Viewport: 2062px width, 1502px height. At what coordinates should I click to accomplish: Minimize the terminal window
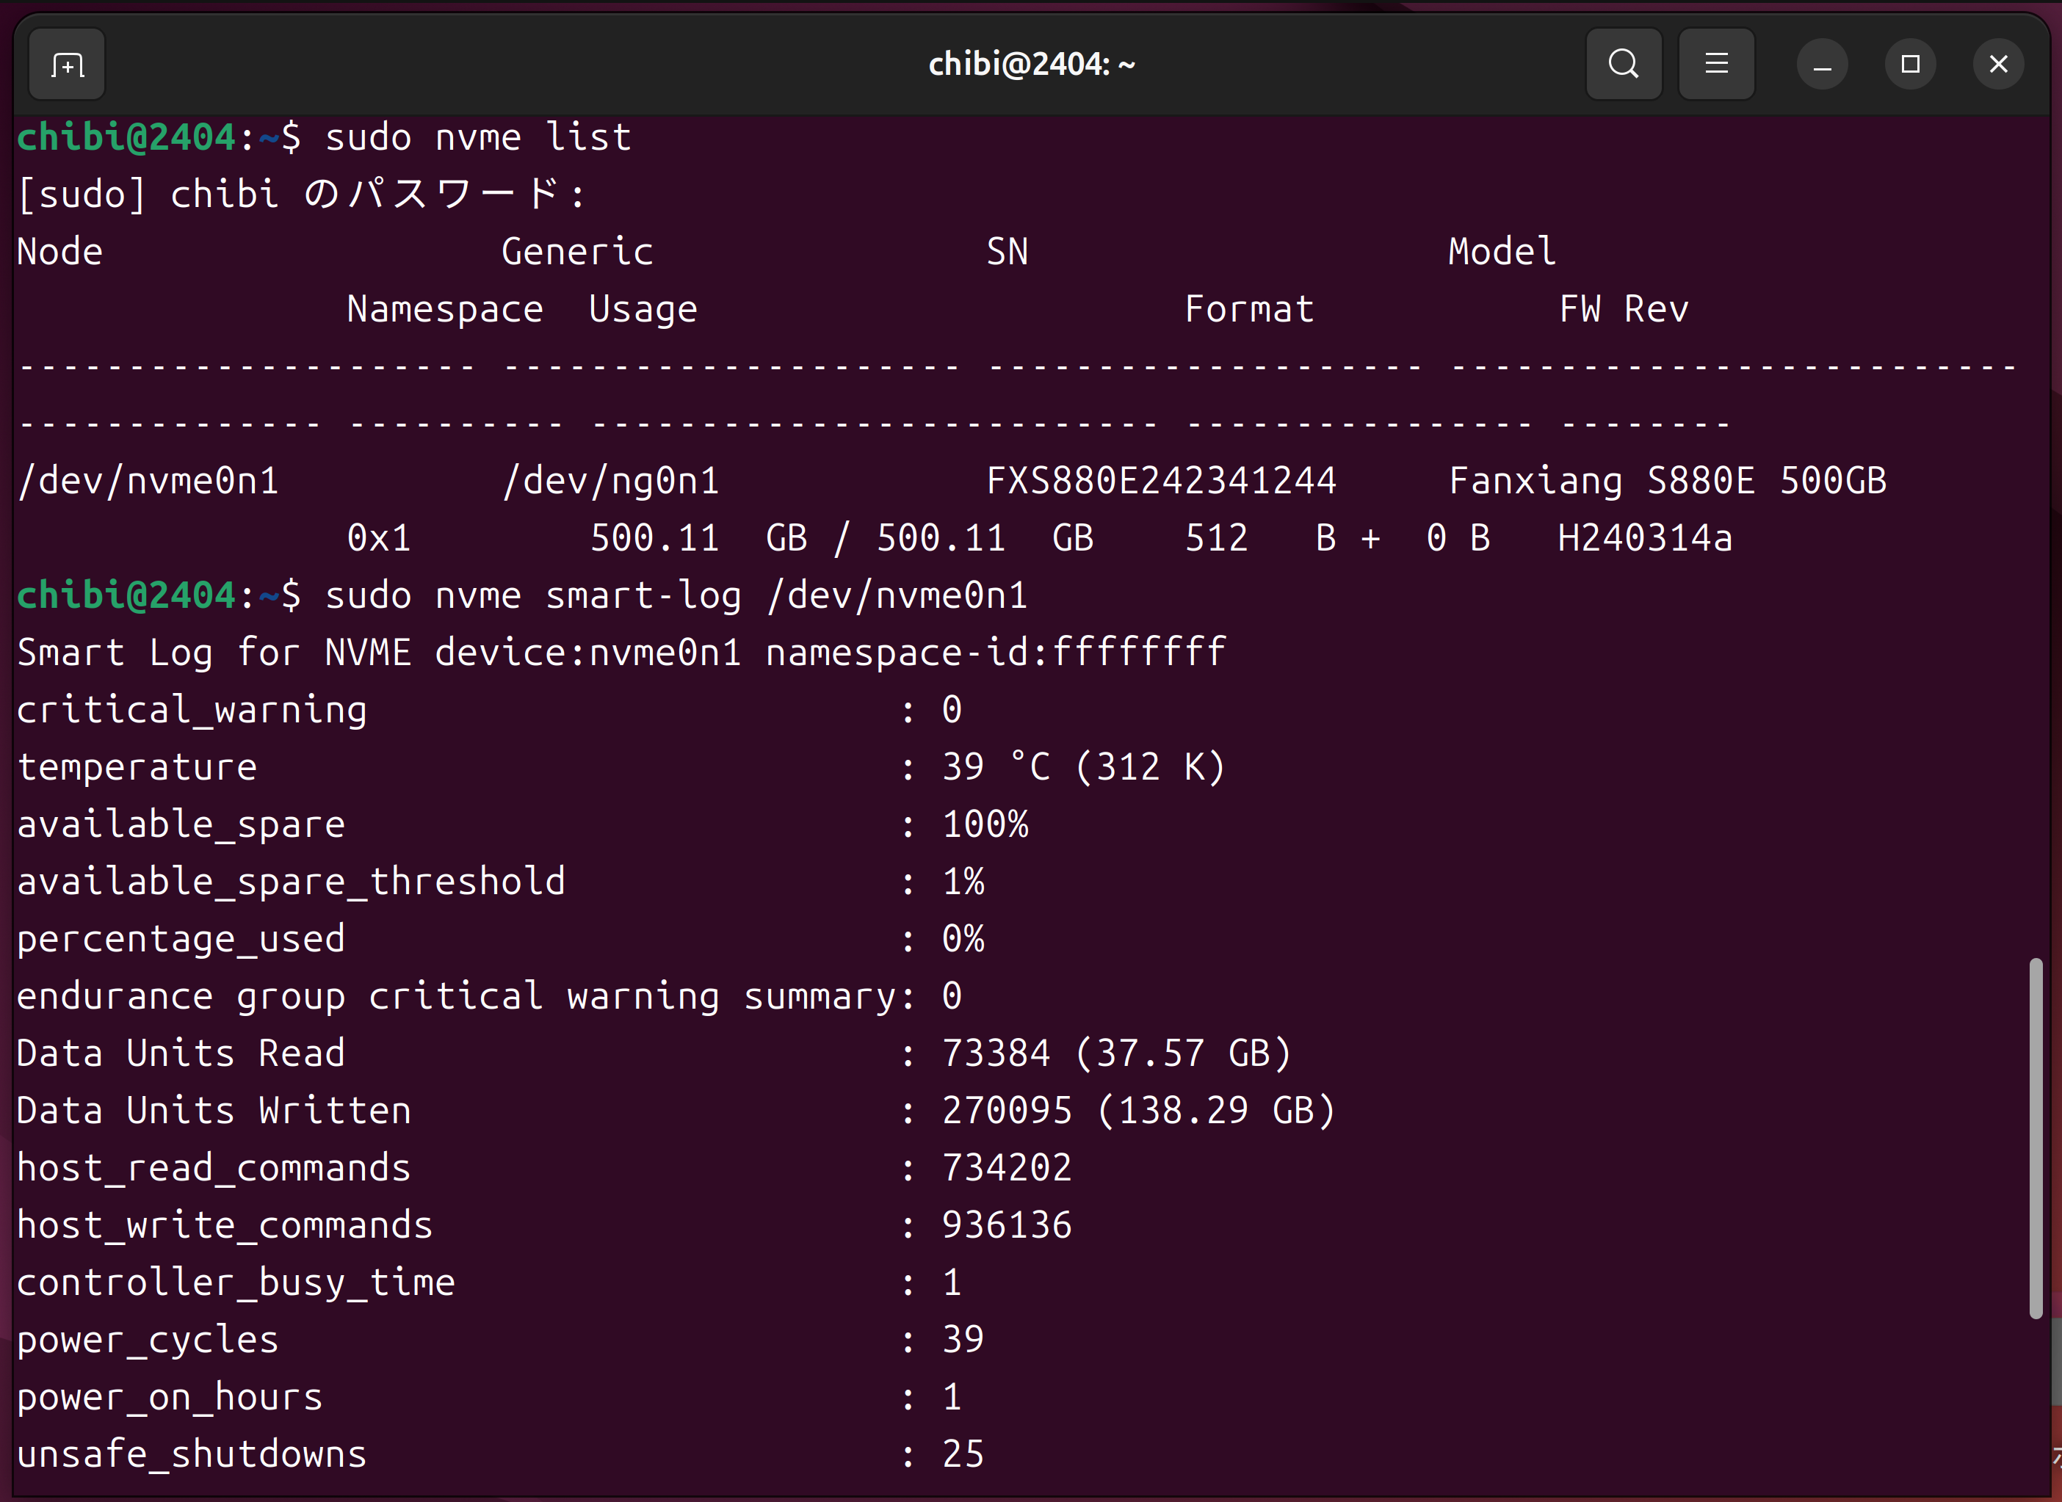click(x=1822, y=65)
